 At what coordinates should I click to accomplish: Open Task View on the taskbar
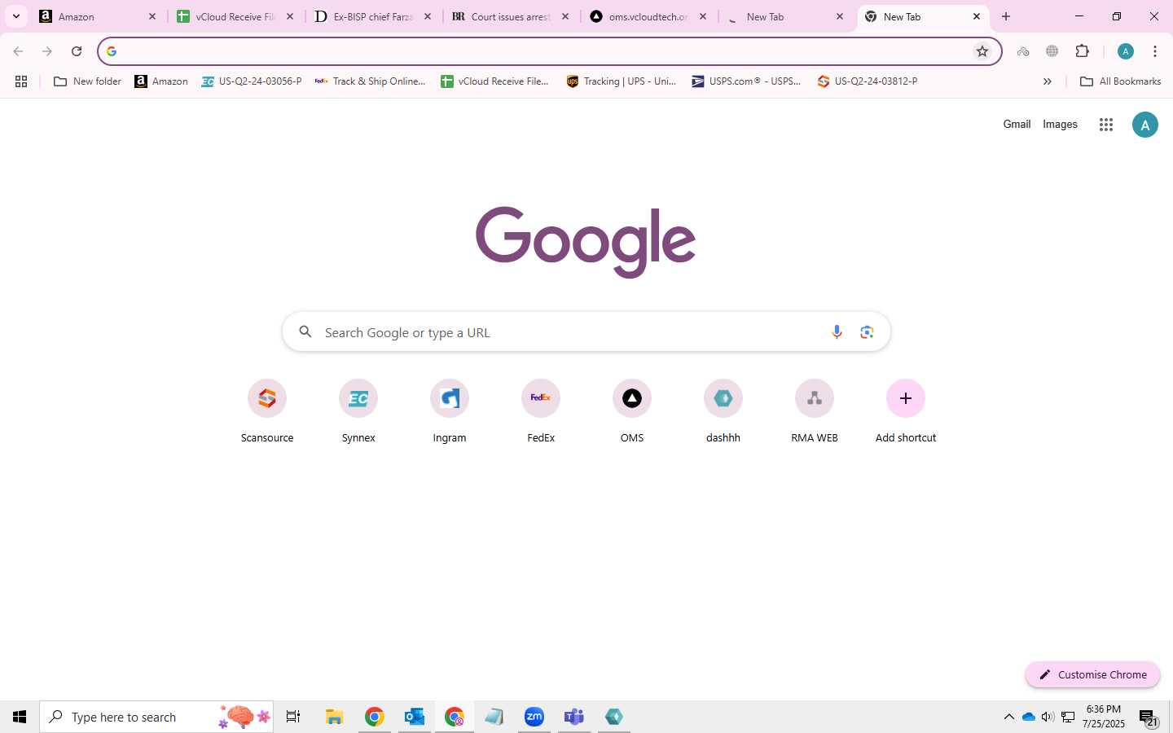point(293,717)
